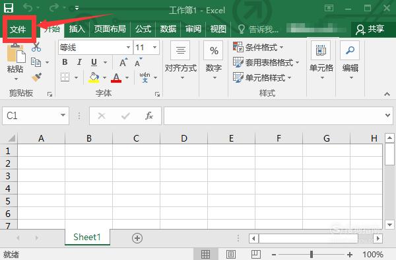Open 条件格式 (Conditional Formatting) menu
The image size is (396, 260).
[x=258, y=47]
